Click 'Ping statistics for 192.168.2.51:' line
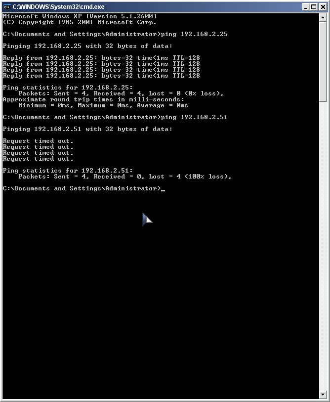330x402 pixels. click(68, 171)
